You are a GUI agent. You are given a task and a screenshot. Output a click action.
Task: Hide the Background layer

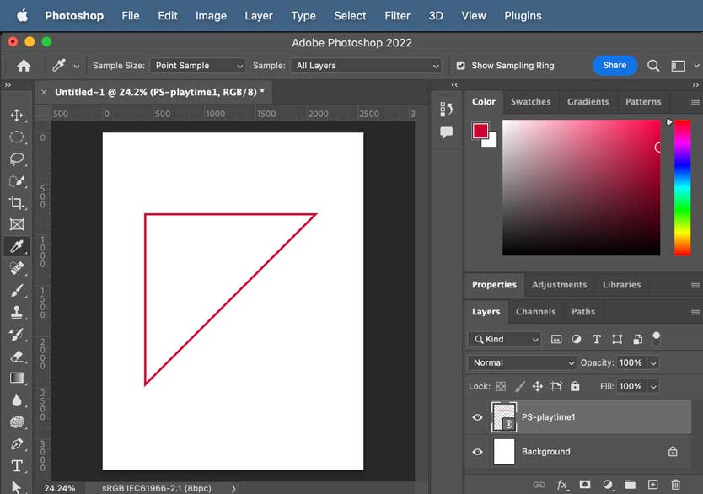[477, 452]
